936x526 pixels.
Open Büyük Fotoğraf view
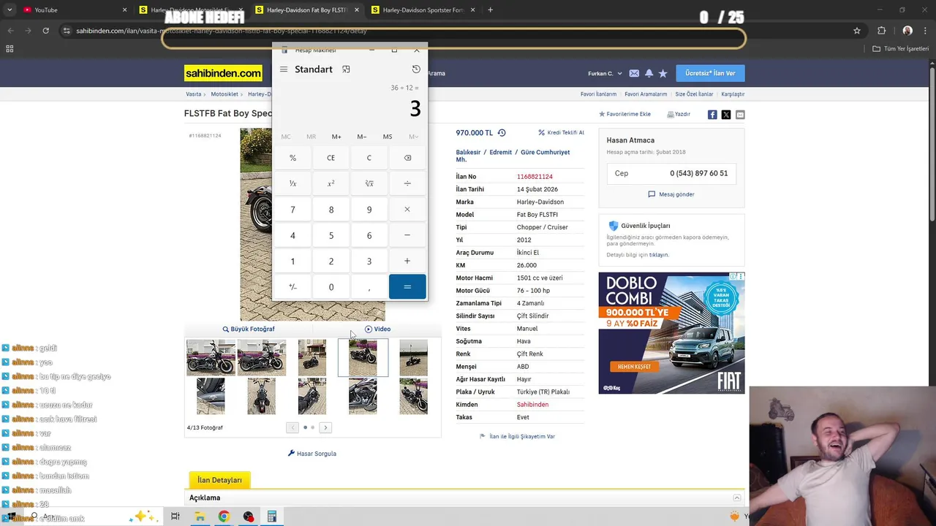249,329
